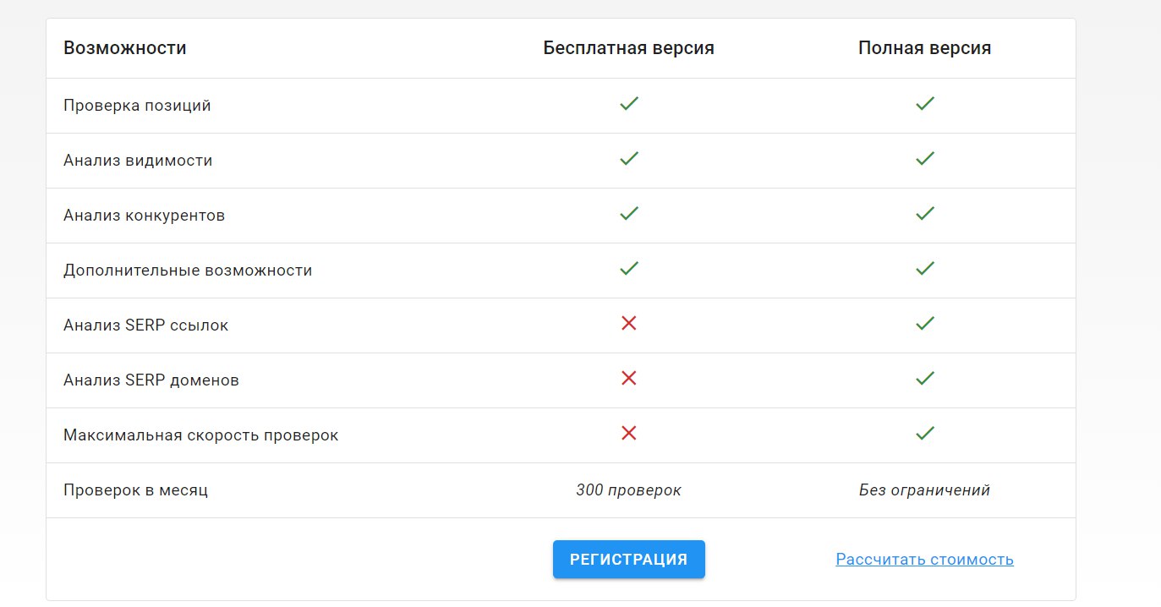
Task: Click red cross for Анализ SERP доменов
Action: tap(628, 378)
